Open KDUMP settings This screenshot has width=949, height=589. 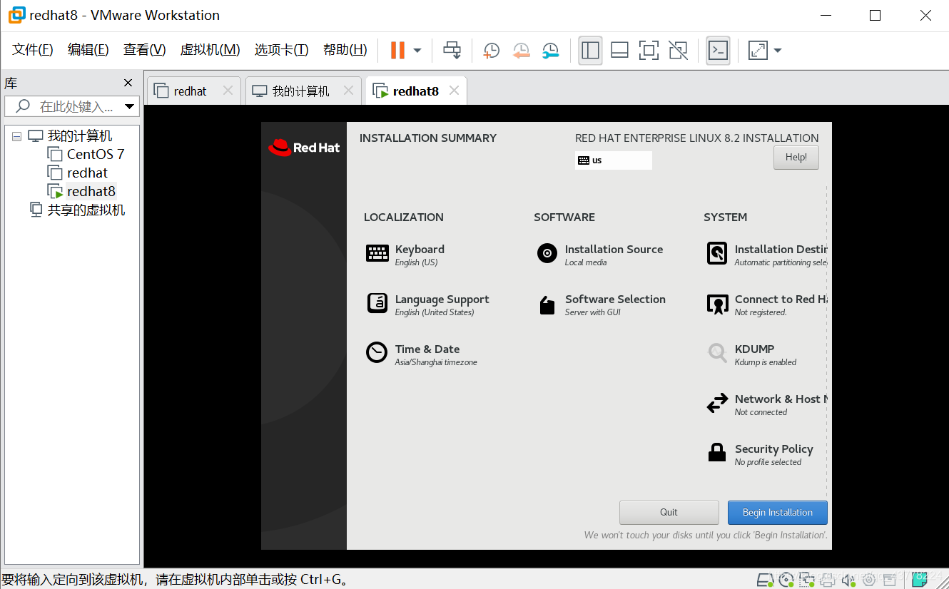[752, 354]
